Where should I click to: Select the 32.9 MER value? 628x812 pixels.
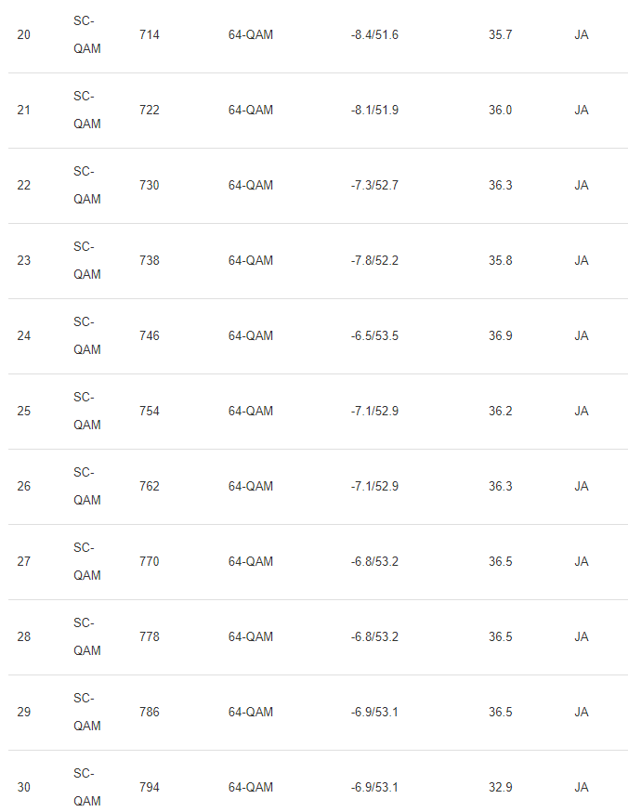click(x=500, y=787)
